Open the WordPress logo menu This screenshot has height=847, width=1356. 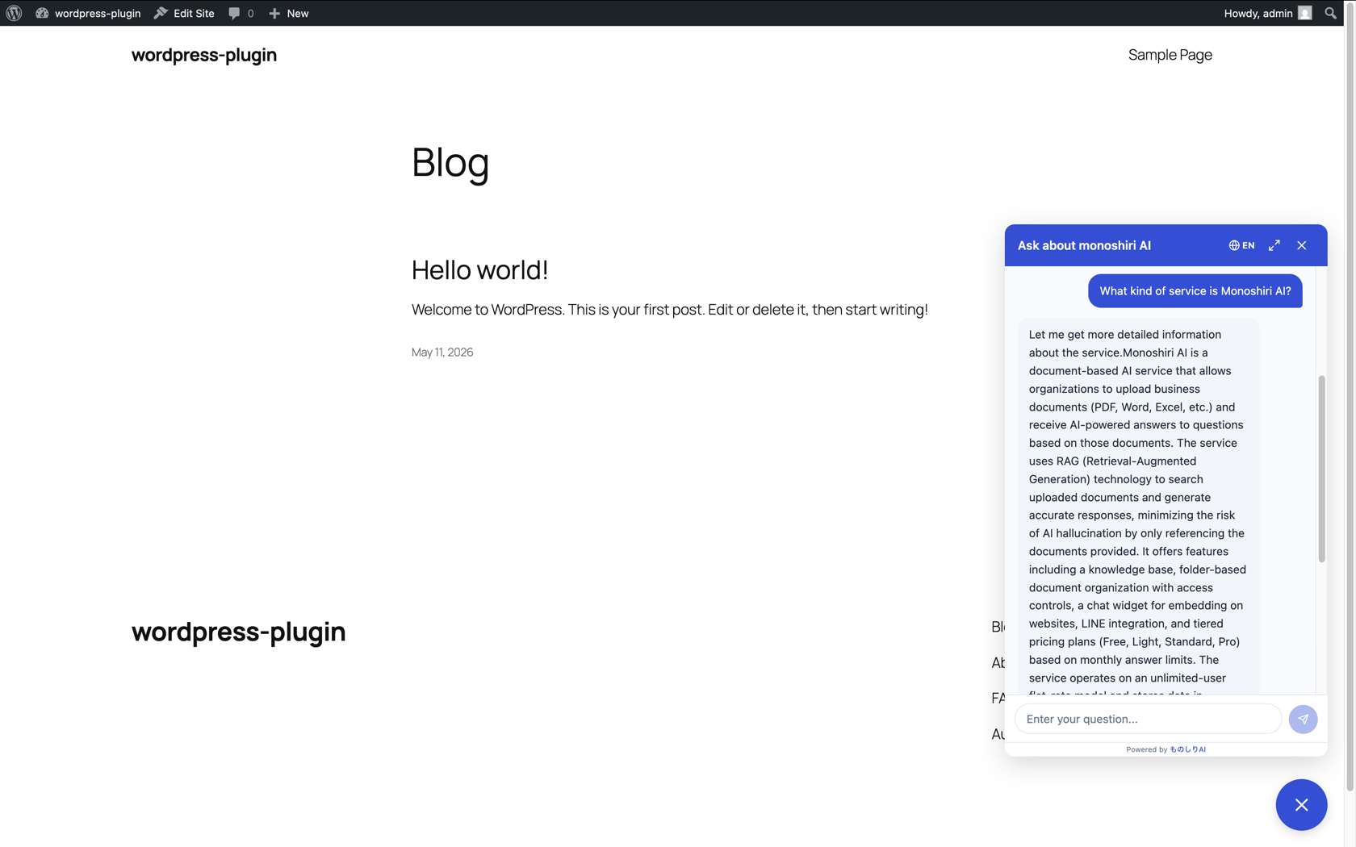tap(14, 13)
